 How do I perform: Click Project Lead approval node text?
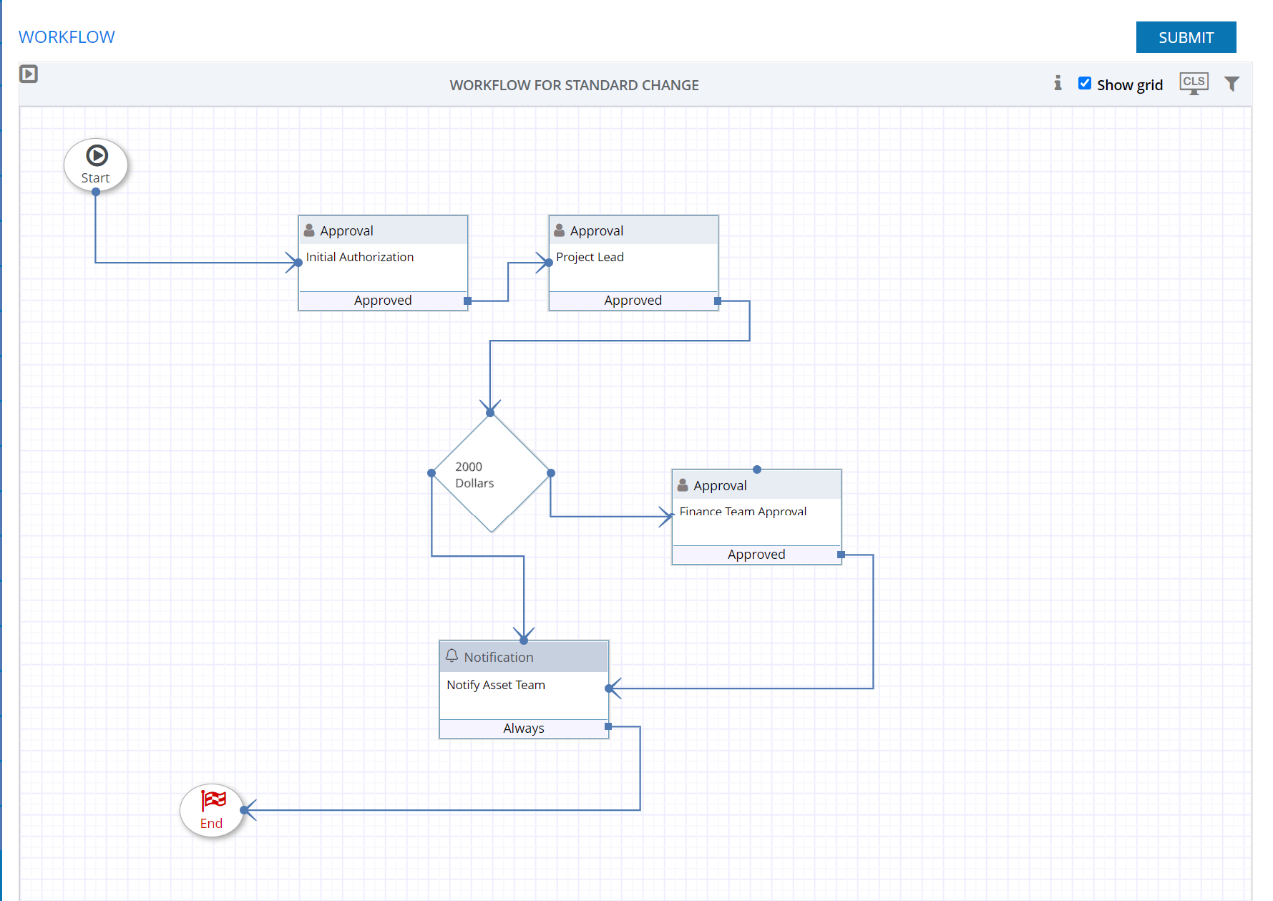pos(590,257)
